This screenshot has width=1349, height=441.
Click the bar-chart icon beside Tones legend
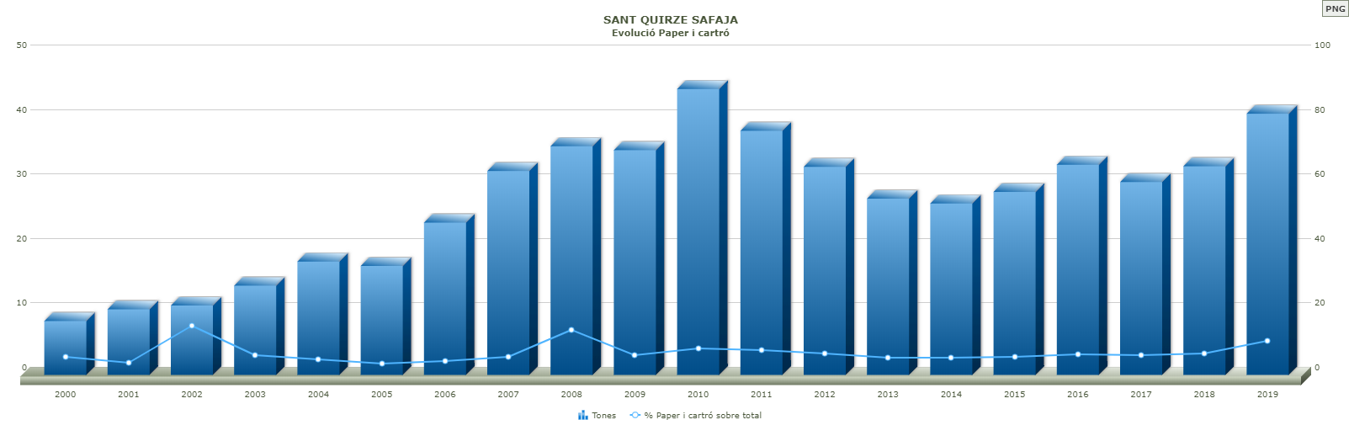pyautogui.click(x=582, y=416)
